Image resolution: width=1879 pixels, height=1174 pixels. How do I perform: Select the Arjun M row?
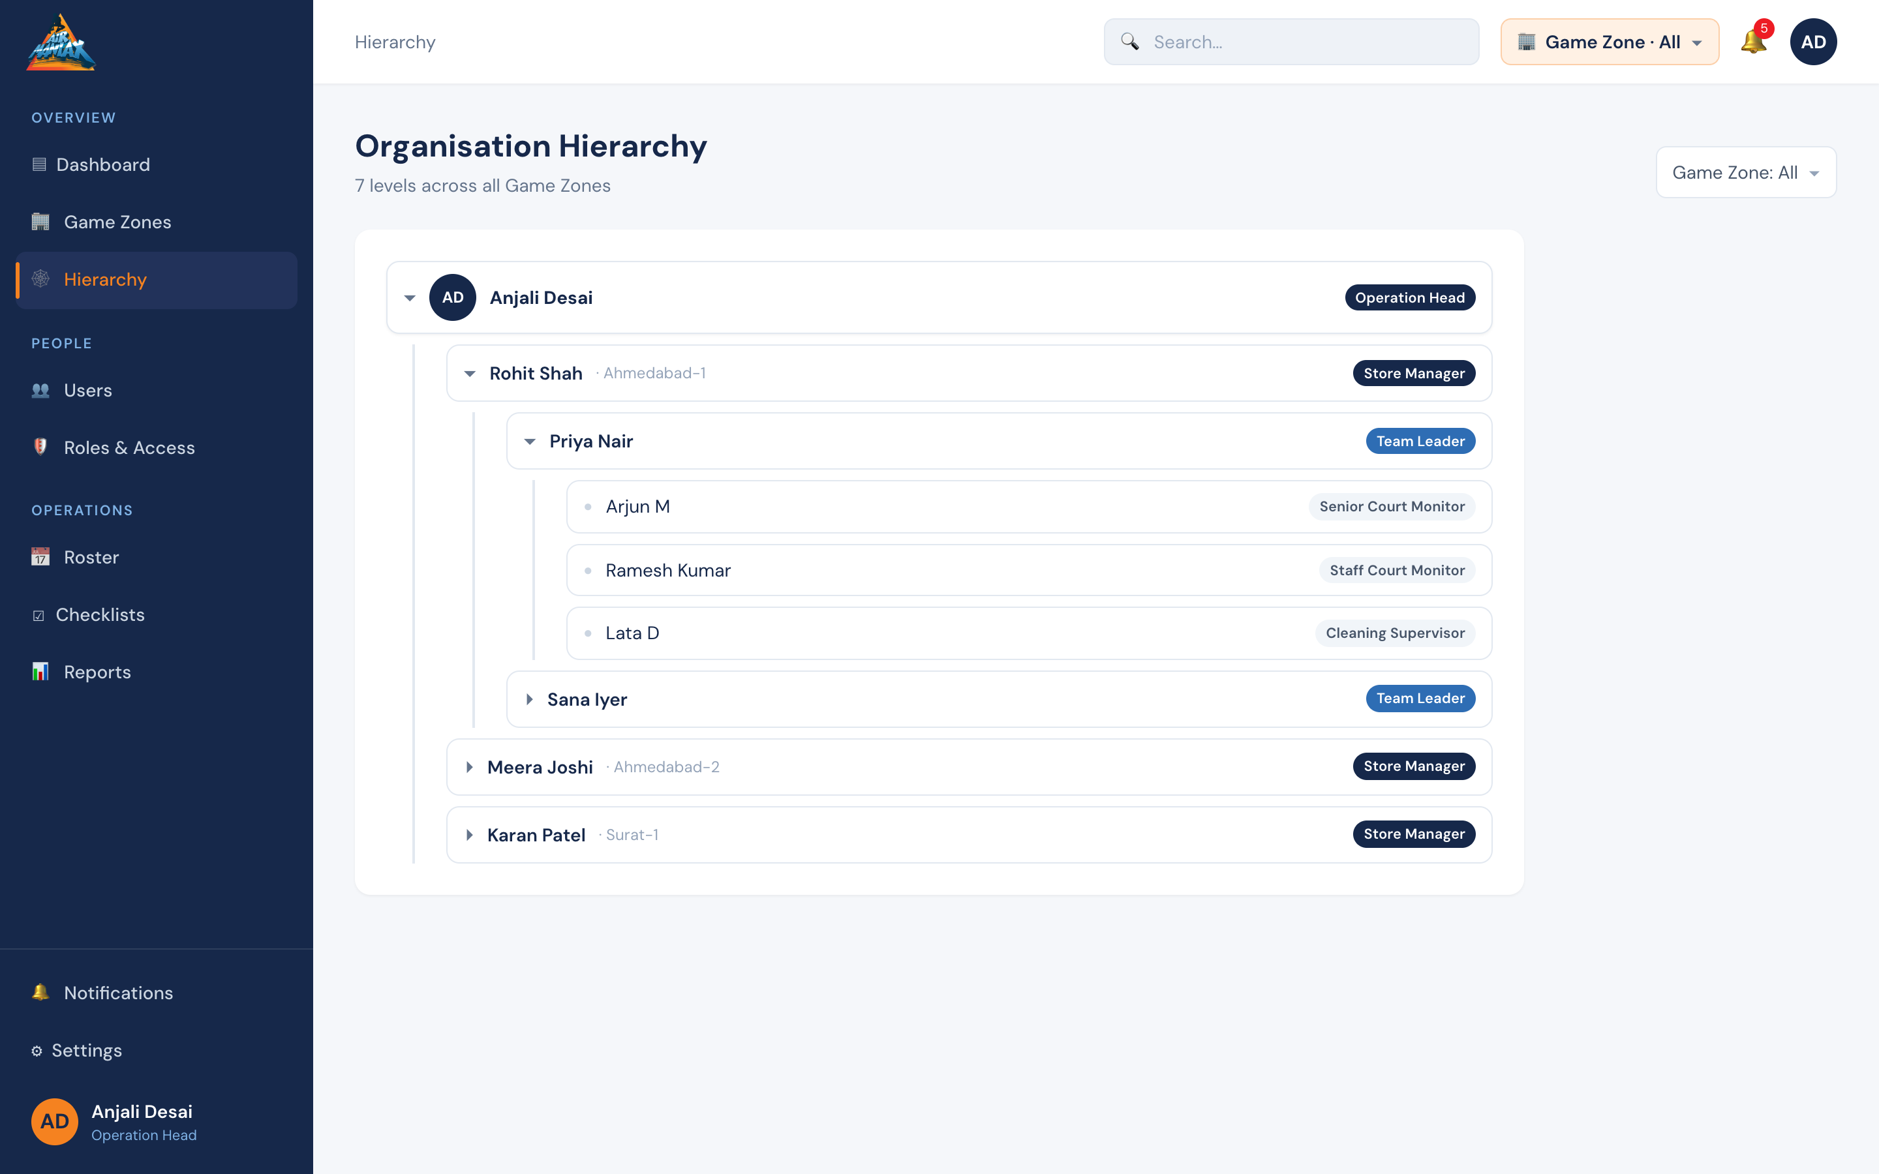pyautogui.click(x=1029, y=507)
